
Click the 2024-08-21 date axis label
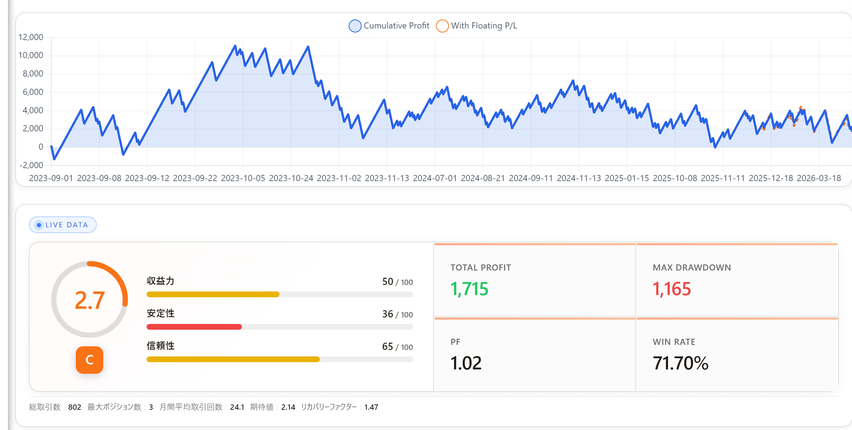483,178
